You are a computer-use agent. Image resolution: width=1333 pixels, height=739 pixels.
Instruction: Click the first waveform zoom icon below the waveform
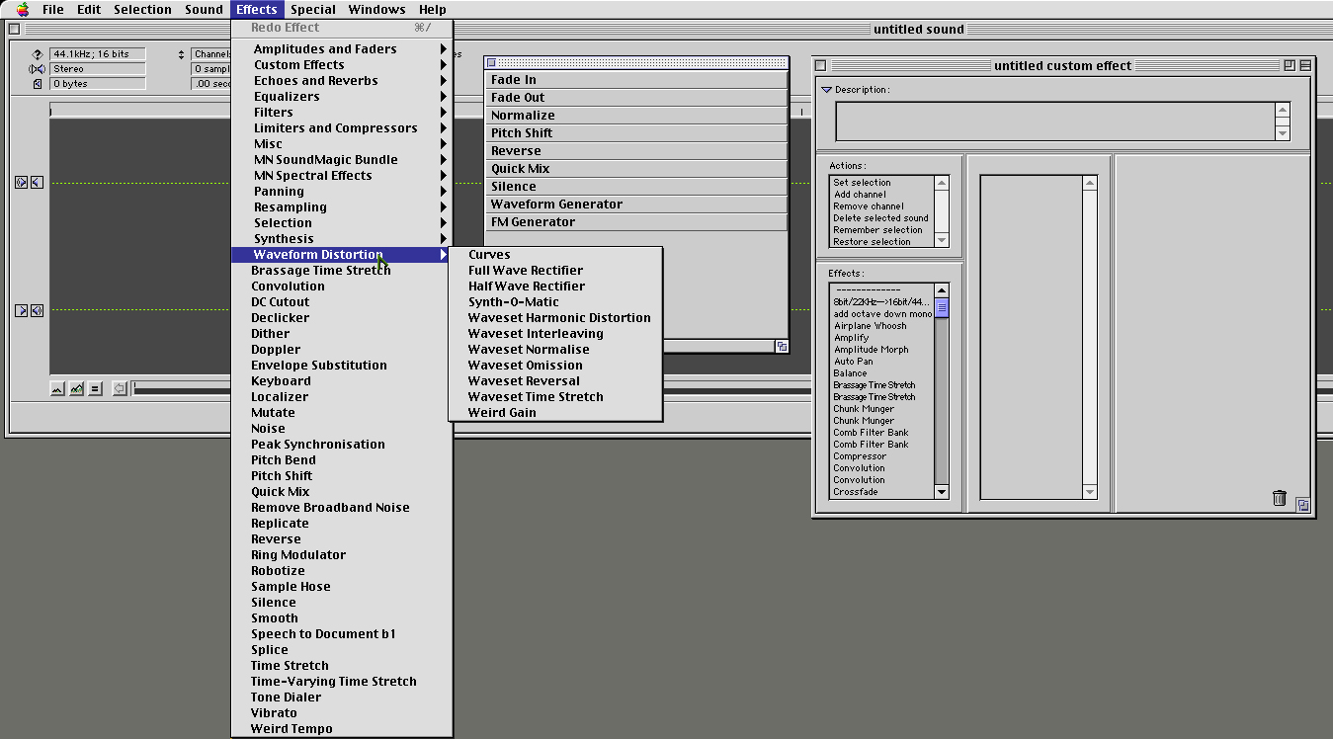tap(57, 389)
